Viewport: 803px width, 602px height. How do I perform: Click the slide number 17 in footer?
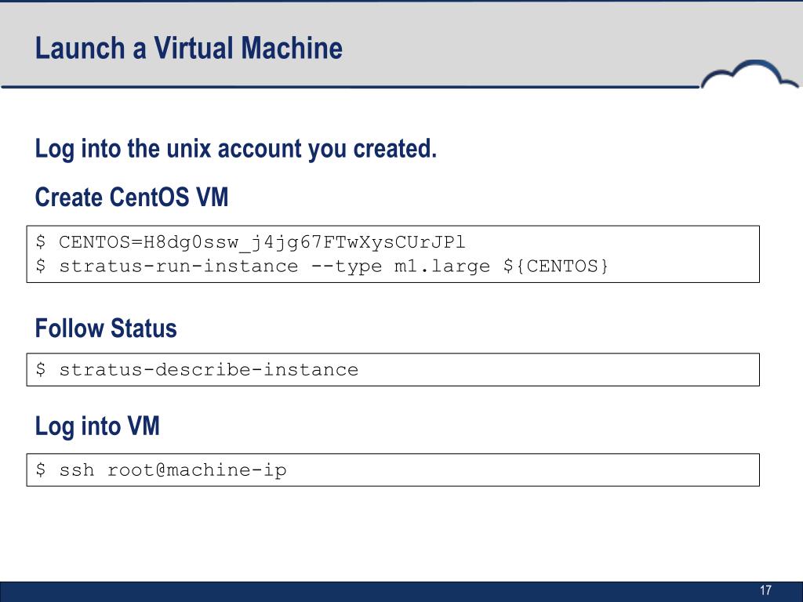pyautogui.click(x=765, y=590)
